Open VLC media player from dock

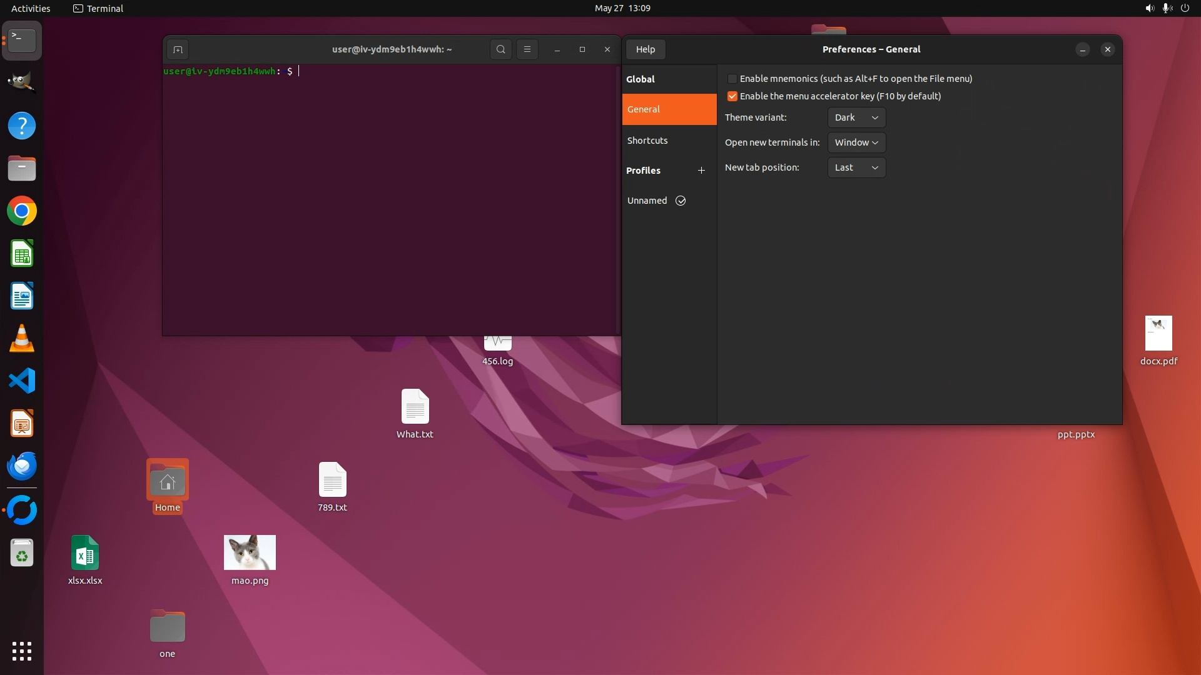click(22, 339)
